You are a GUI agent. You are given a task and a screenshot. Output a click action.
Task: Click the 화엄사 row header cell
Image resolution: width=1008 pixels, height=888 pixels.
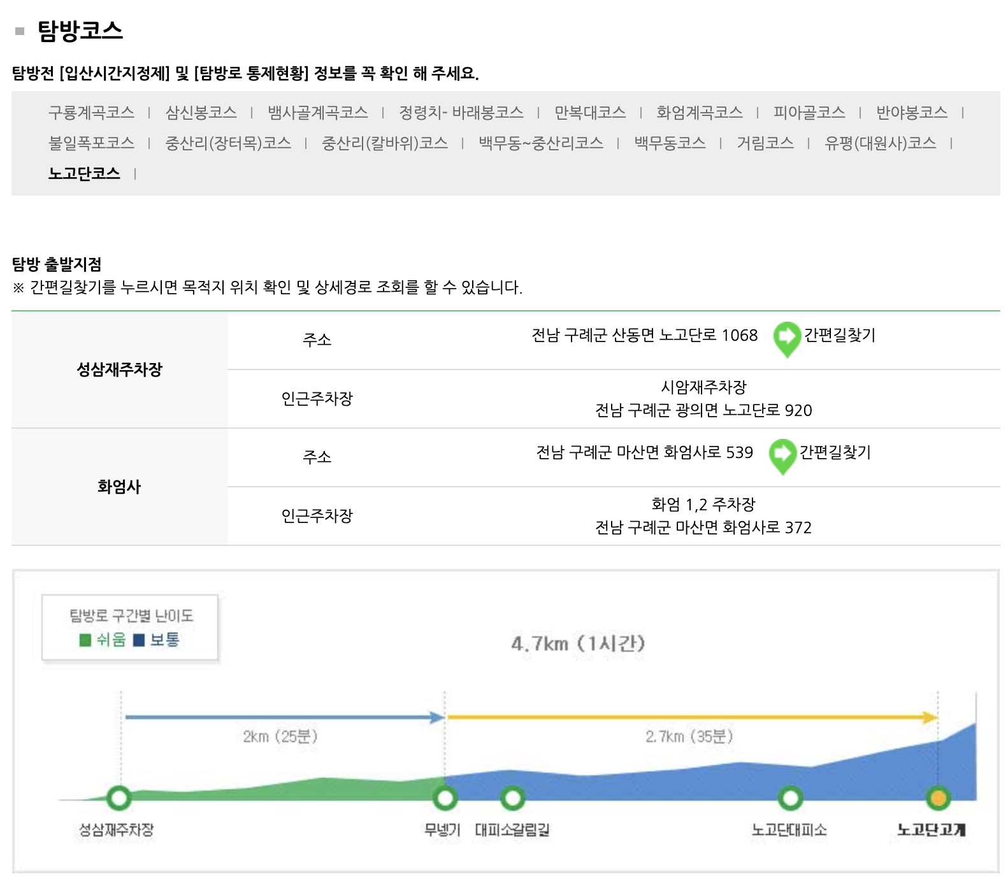click(119, 487)
